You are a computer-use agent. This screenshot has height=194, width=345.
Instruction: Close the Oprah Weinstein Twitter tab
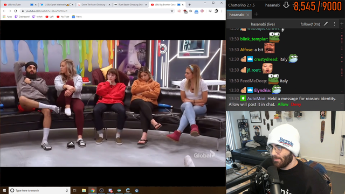[73, 4]
